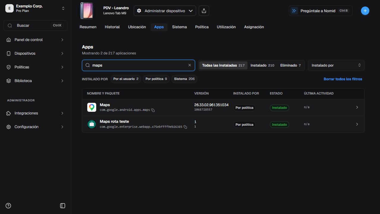This screenshot has width=380, height=214.
Task: Sort by the NOMBRE Y PAQUETE column header
Action: click(103, 93)
